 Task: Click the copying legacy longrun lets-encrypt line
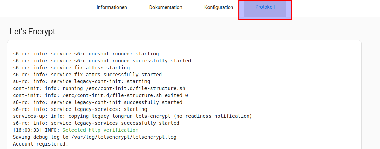tap(132, 116)
